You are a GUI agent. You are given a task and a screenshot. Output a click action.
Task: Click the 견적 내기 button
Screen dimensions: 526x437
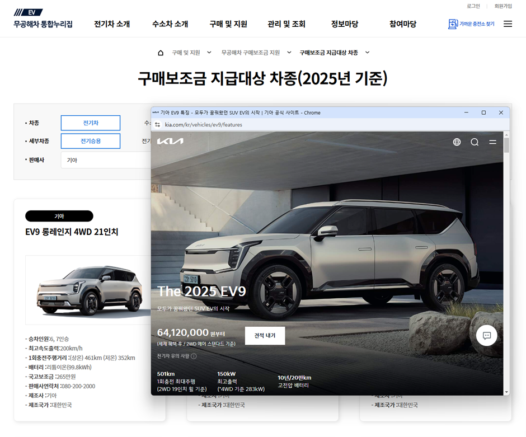tap(265, 335)
